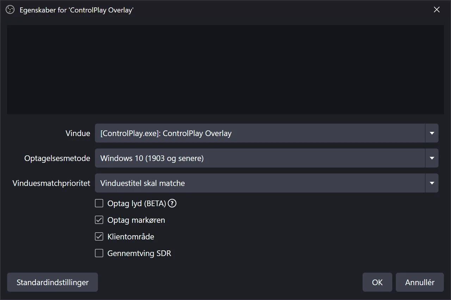This screenshot has height=300, width=451.
Task: Click the OBS logo in the title bar
Action: tap(10, 10)
